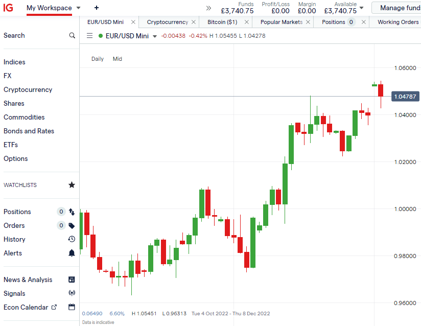Click the 6.60% range change value
This screenshot has width=421, height=326.
(117, 313)
